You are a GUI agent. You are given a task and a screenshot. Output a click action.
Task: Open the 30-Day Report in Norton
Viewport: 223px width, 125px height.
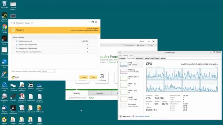pyautogui.click(x=129, y=45)
